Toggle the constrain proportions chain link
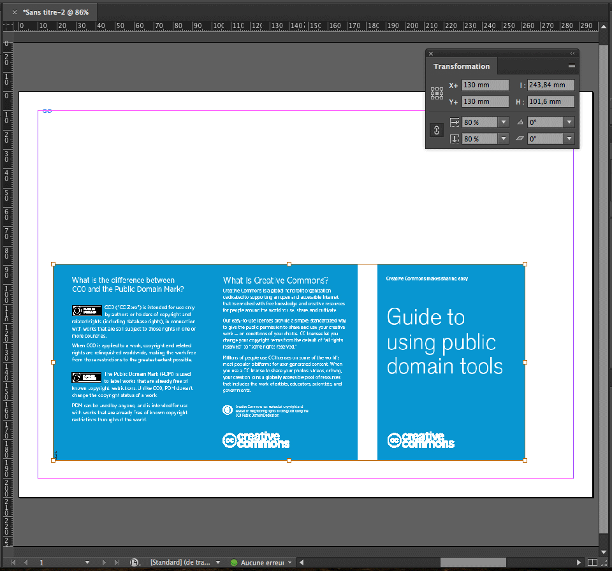 coord(437,130)
